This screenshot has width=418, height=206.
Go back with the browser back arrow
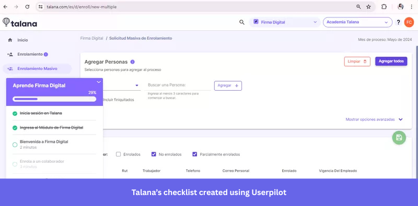point(5,7)
